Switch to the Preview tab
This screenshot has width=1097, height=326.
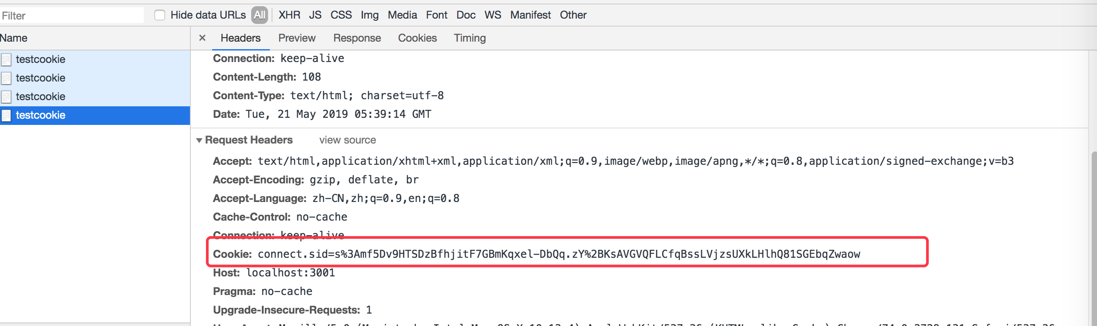coord(296,38)
